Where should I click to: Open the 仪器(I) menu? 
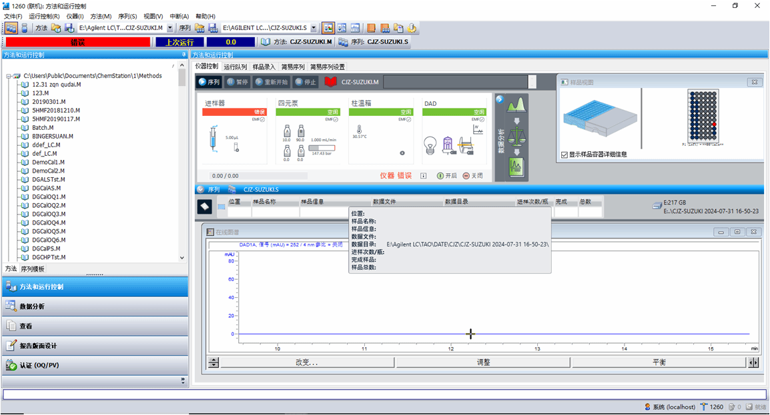tap(75, 16)
